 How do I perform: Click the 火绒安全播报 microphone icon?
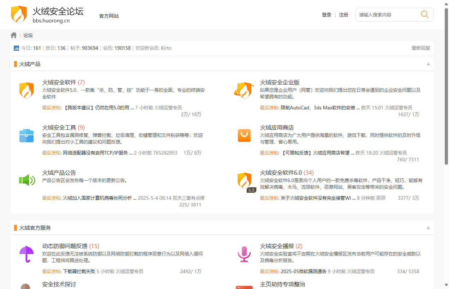tap(244, 254)
